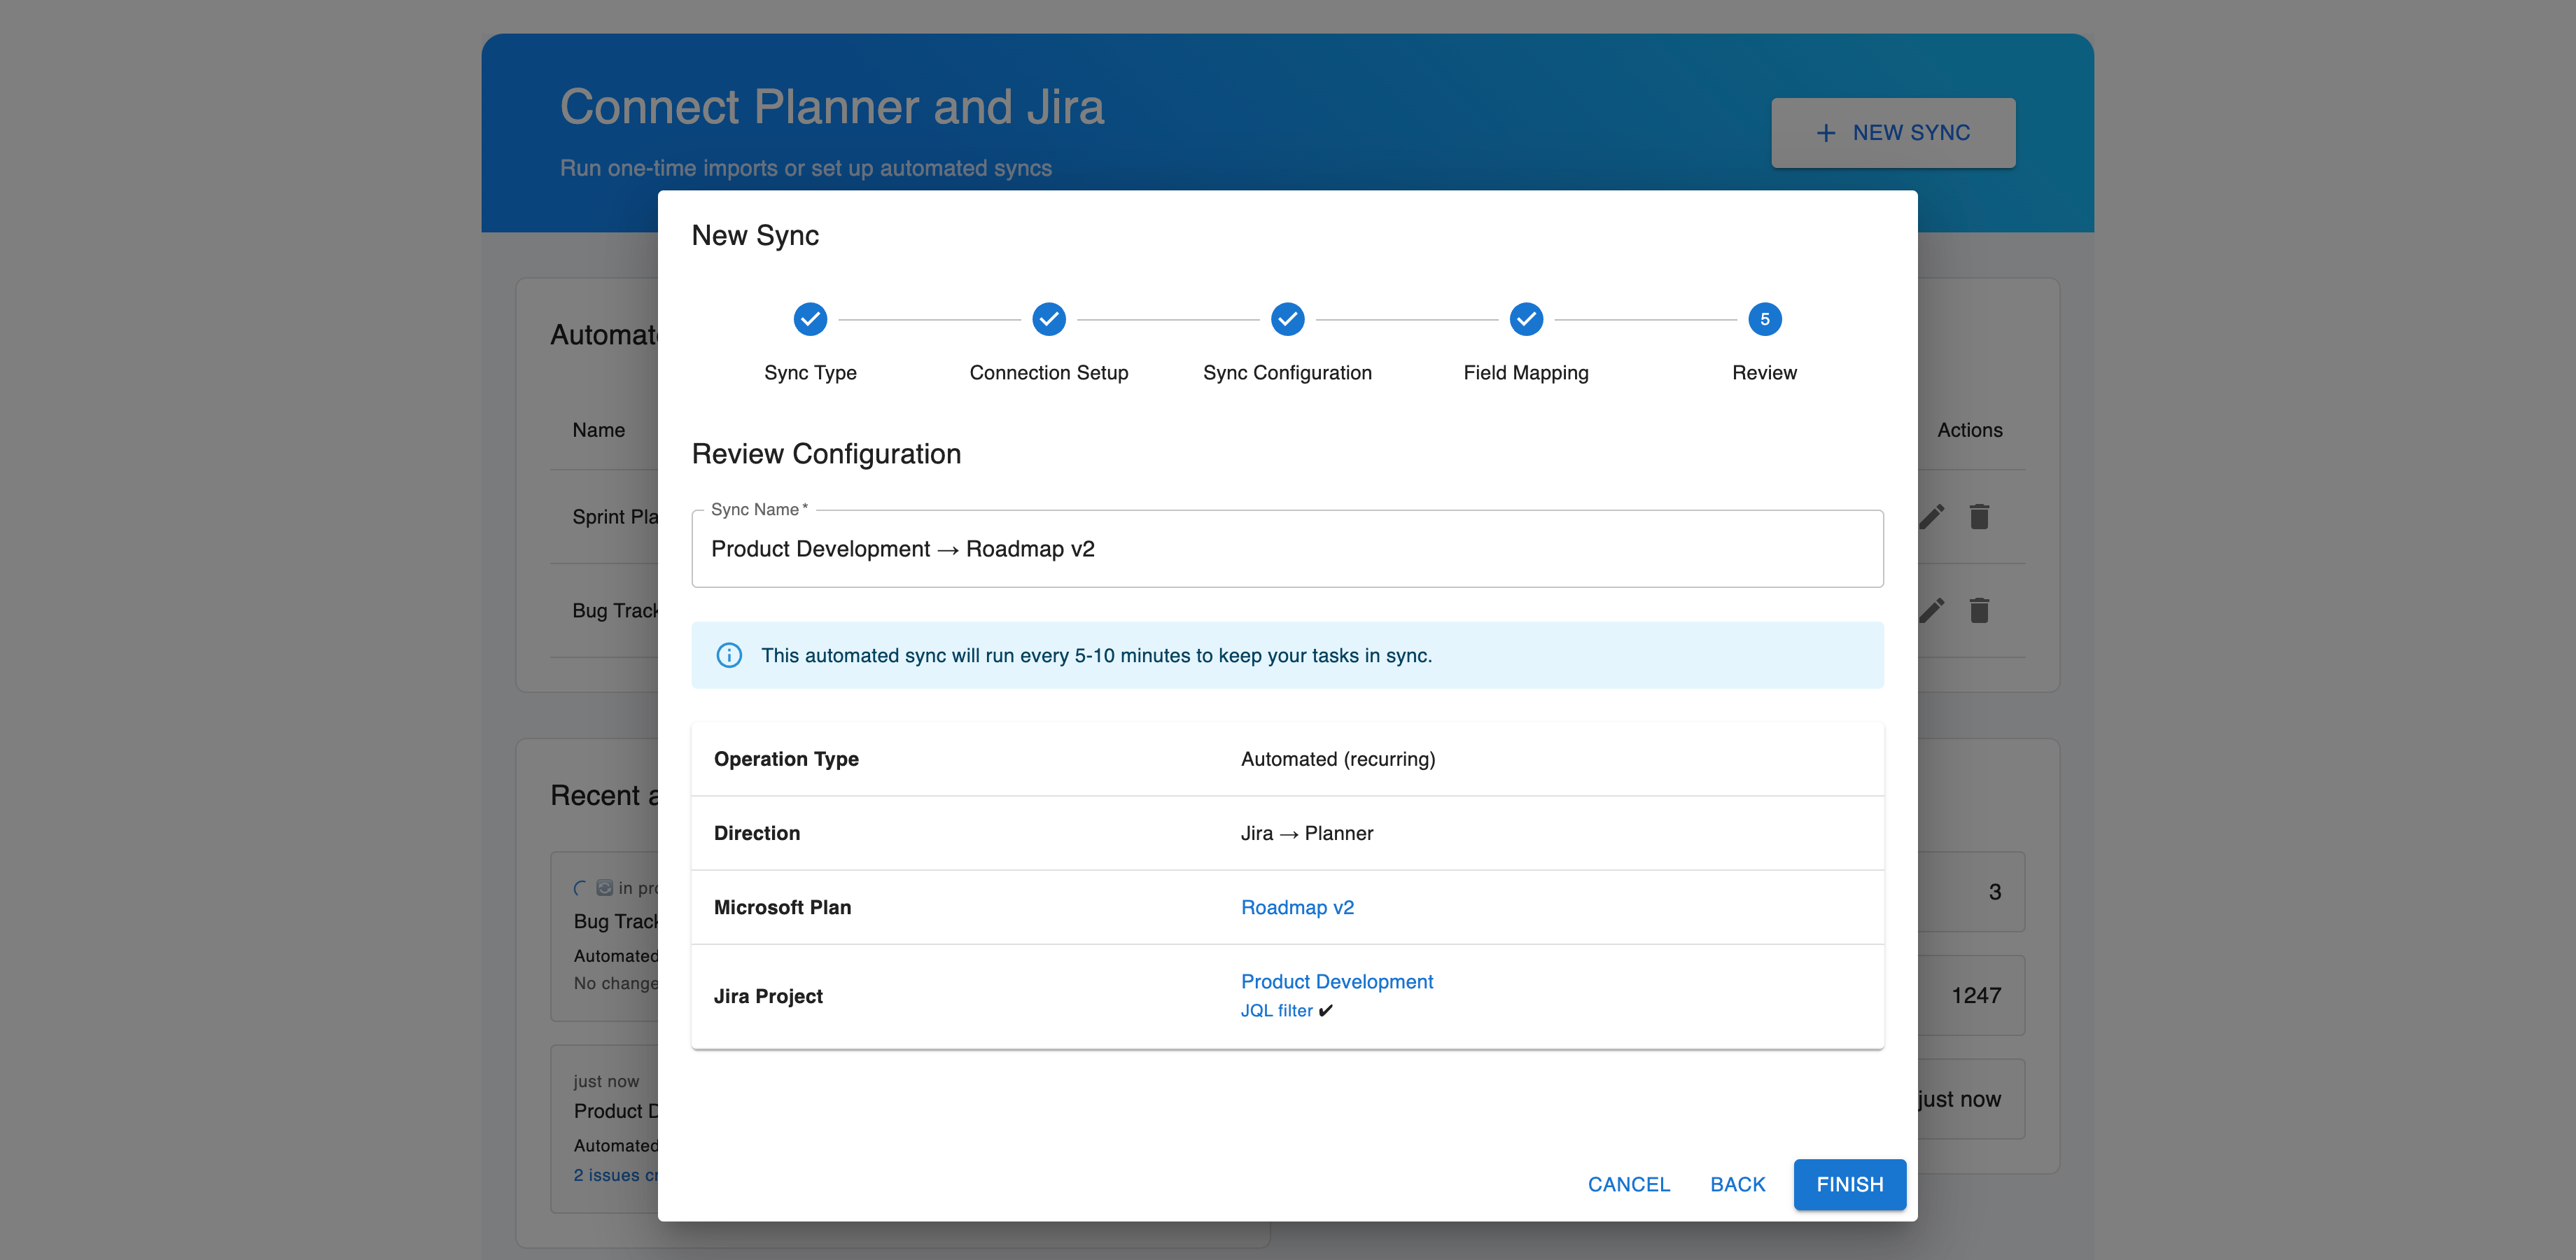2576x1260 pixels.
Task: Click the trash delete icon for Sprint row
Action: click(1979, 516)
